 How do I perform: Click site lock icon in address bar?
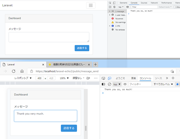32,71
